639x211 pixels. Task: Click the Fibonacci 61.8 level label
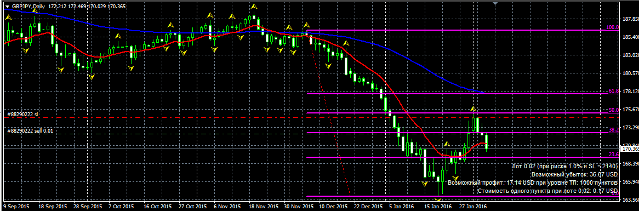614,91
